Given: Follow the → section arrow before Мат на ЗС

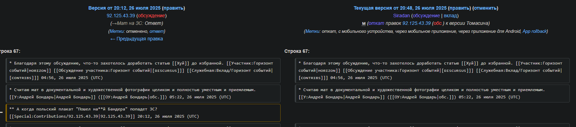Looking at the screenshot, I should tap(114, 23).
